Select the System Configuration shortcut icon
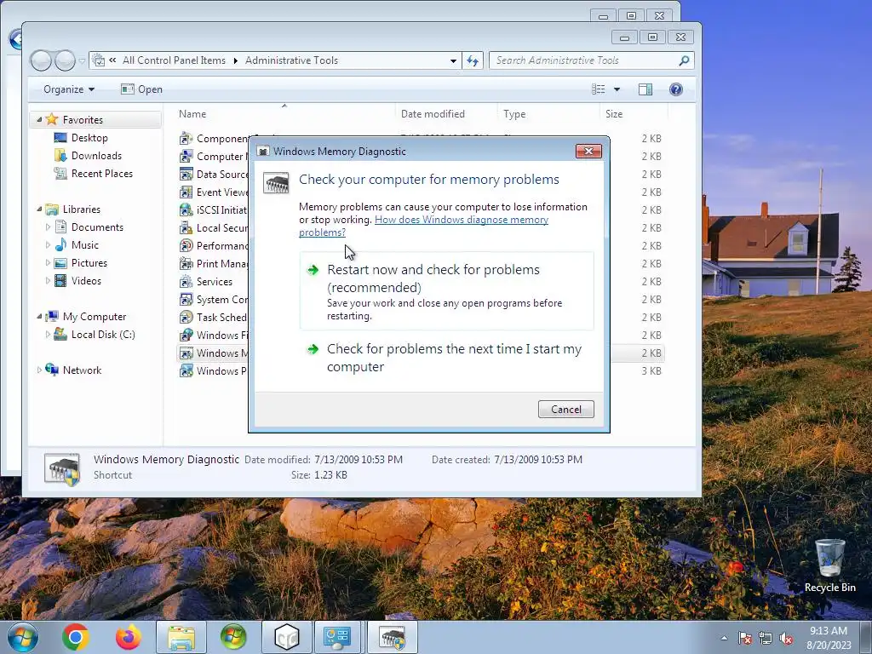The image size is (872, 654). click(186, 299)
